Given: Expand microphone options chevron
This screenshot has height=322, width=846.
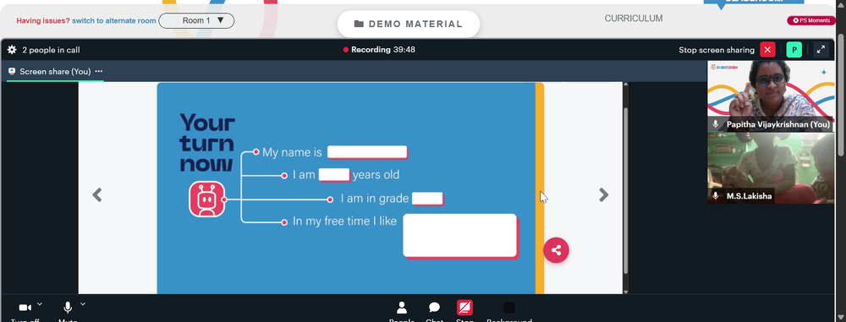Looking at the screenshot, I should coord(83,304).
